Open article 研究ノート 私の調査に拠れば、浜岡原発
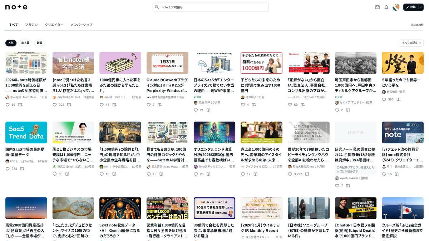Screen dimensions: 429x241 pos(356,154)
